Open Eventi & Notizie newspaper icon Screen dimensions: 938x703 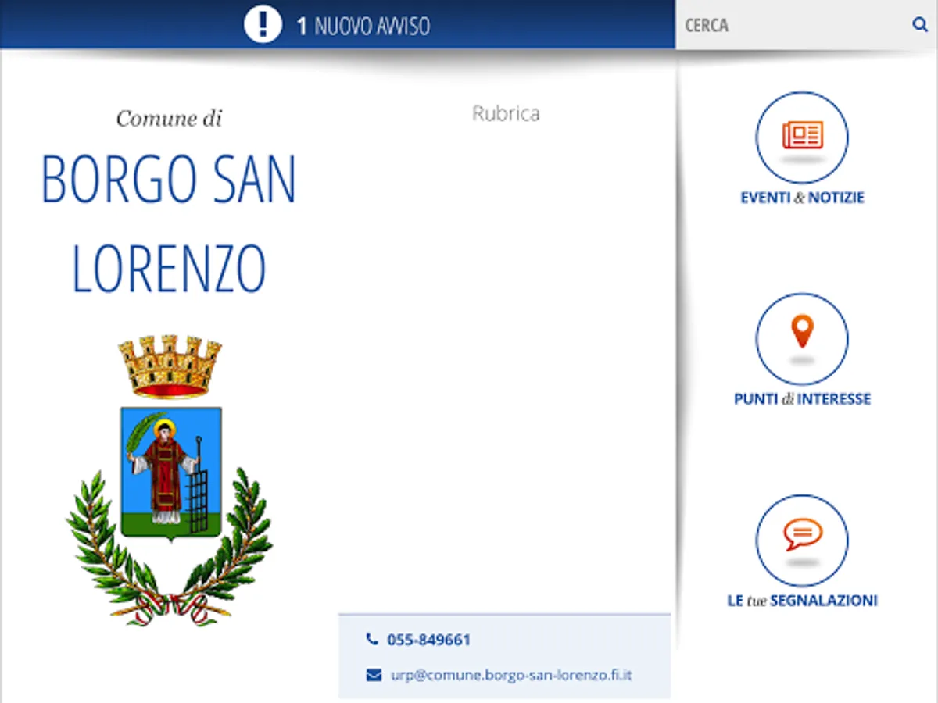(x=802, y=137)
